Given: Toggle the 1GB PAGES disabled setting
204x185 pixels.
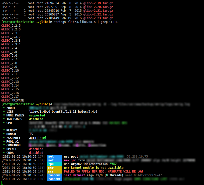Looking at the screenshot, I should 36,119.
